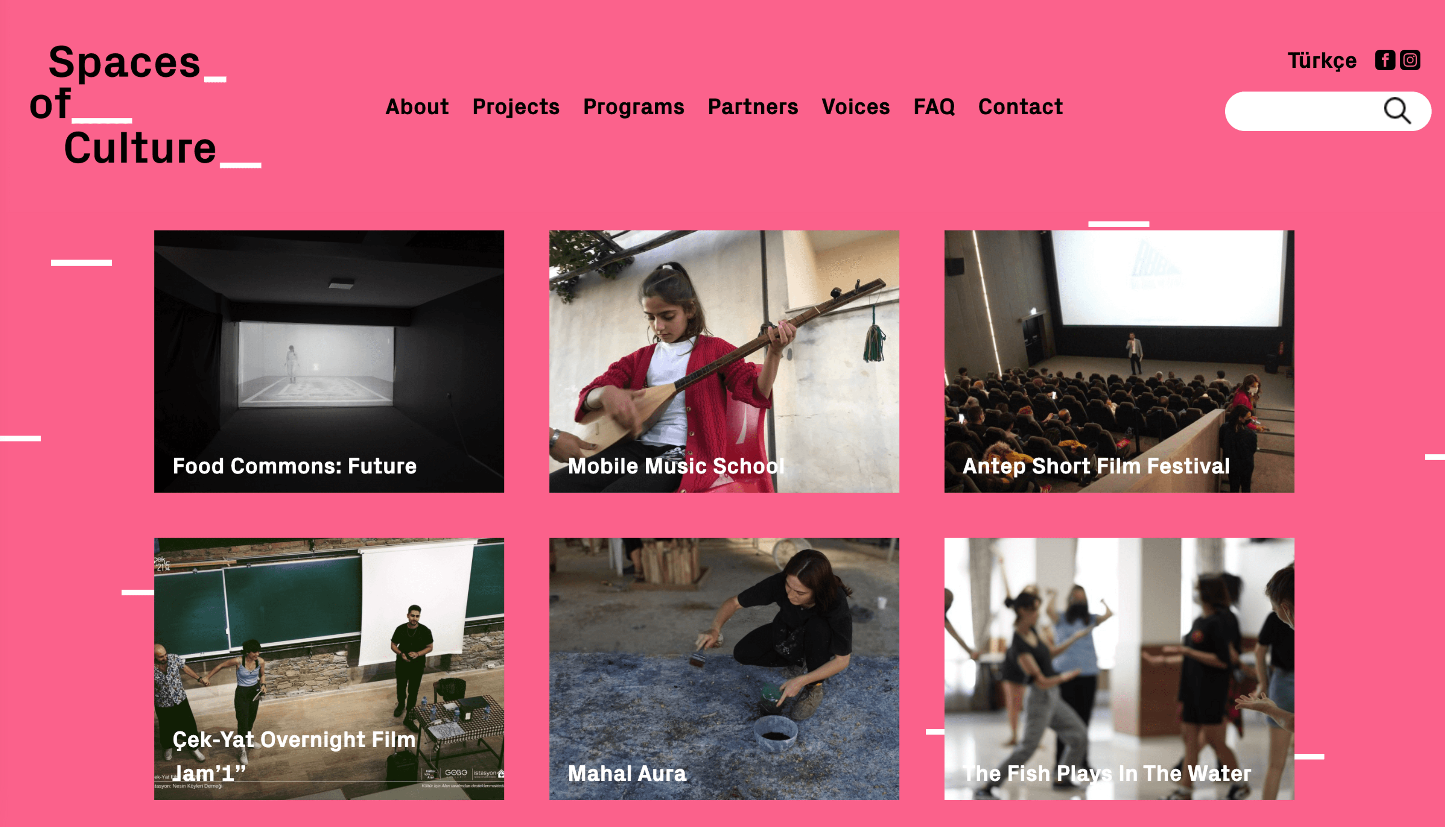Viewport: 1445px width, 827px height.
Task: View the Antep Short Film Festival project
Action: [x=1119, y=361]
